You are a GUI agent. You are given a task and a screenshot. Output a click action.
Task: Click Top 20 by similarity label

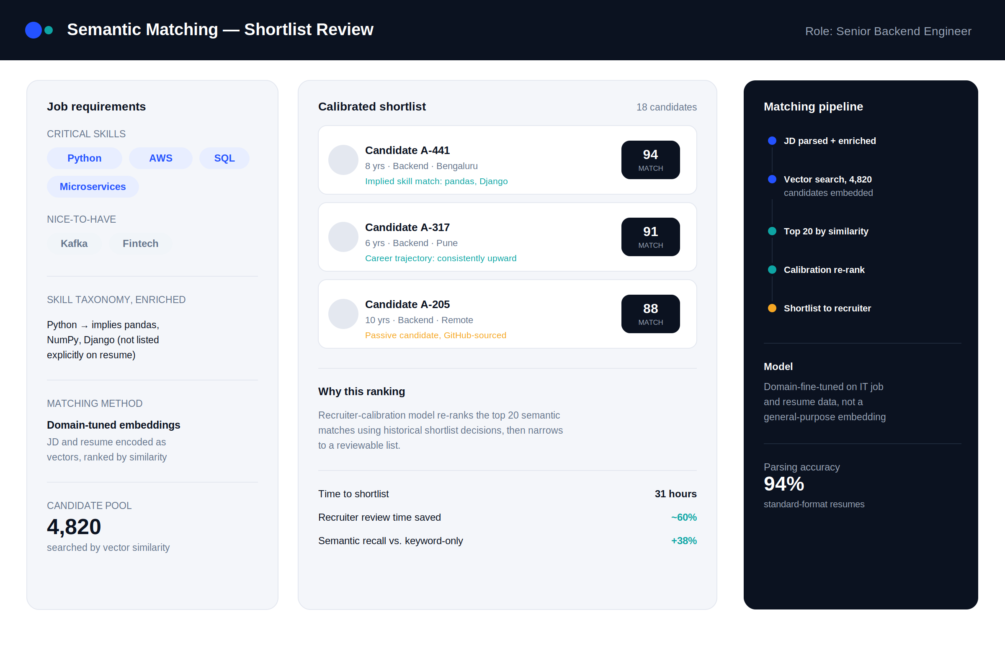tap(826, 231)
